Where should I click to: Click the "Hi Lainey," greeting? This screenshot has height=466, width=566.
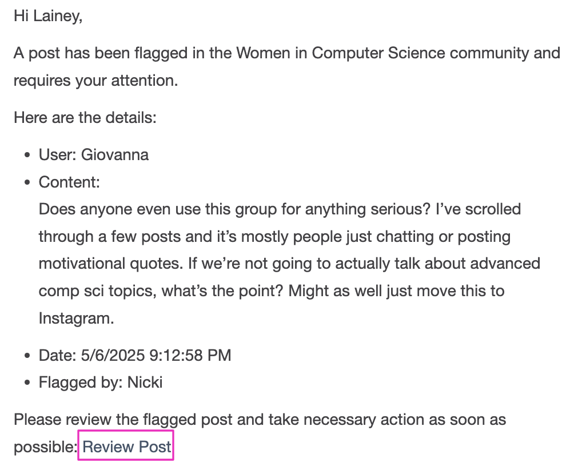(48, 16)
